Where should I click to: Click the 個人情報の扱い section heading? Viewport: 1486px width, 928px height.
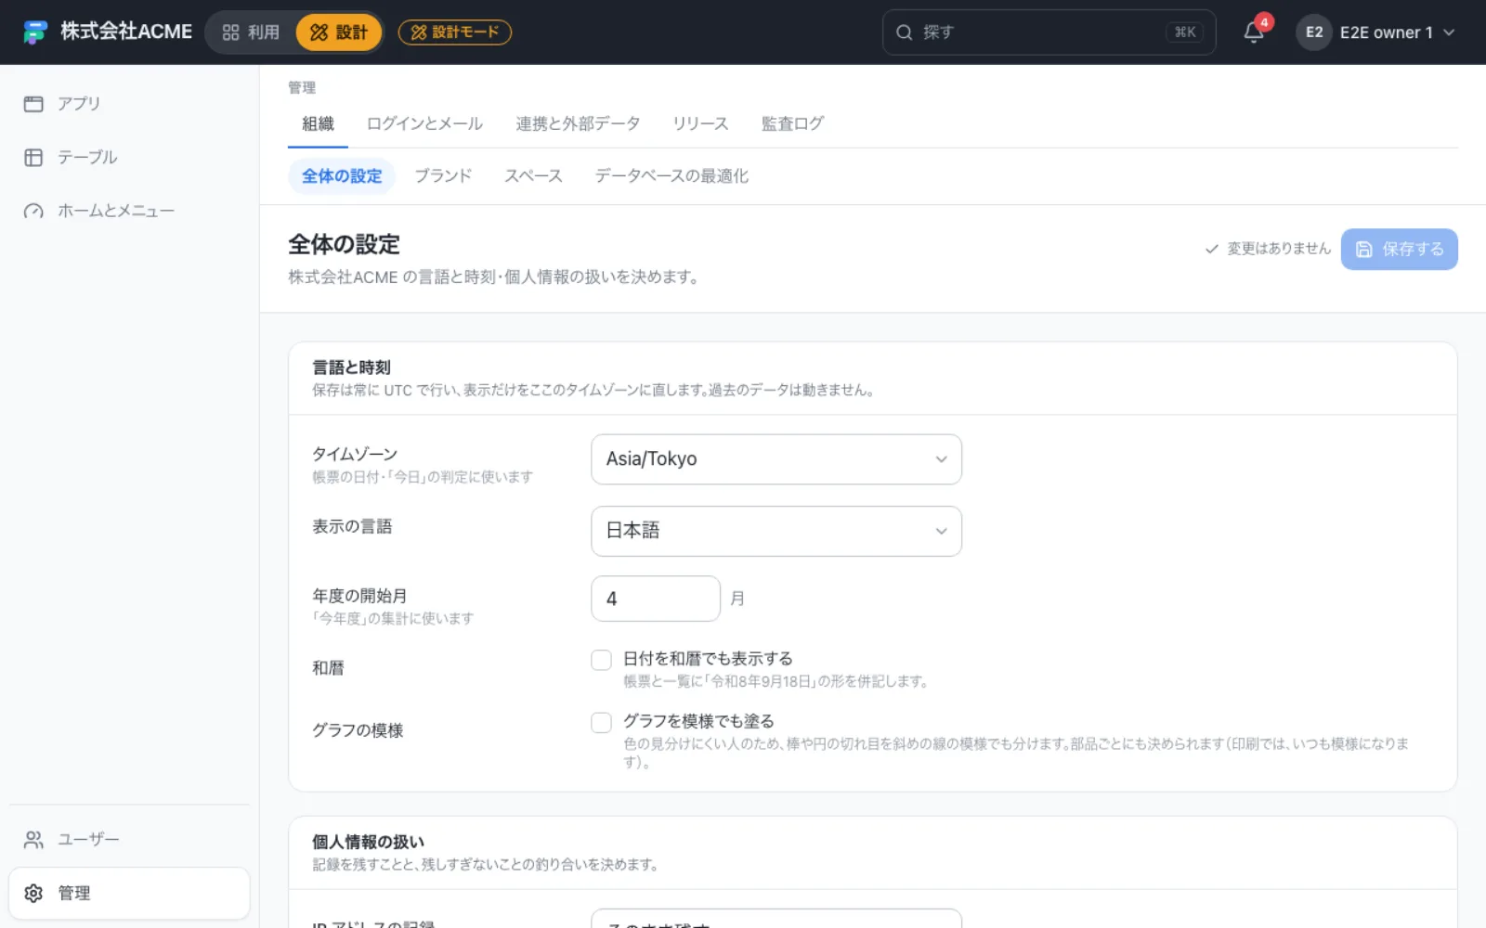[368, 842]
